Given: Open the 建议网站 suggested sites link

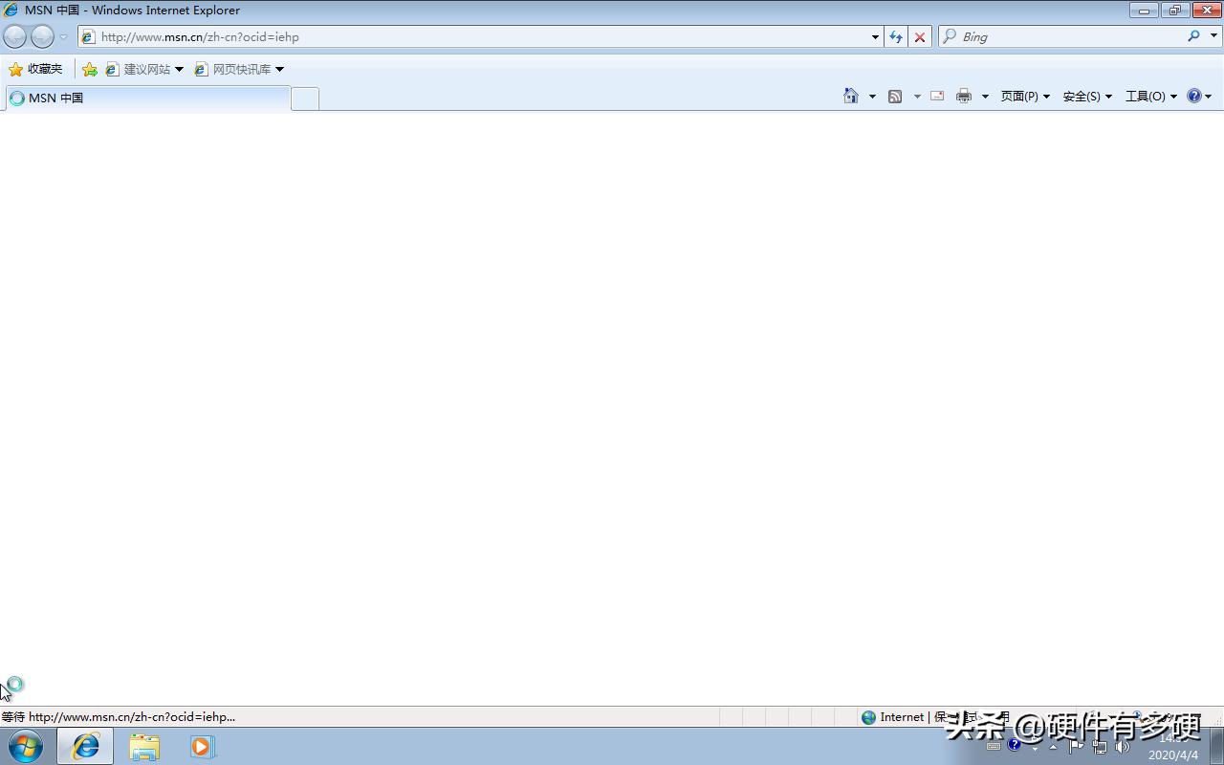Looking at the screenshot, I should tap(144, 69).
